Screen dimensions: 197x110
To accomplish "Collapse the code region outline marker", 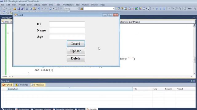I will click(x=8, y=33).
